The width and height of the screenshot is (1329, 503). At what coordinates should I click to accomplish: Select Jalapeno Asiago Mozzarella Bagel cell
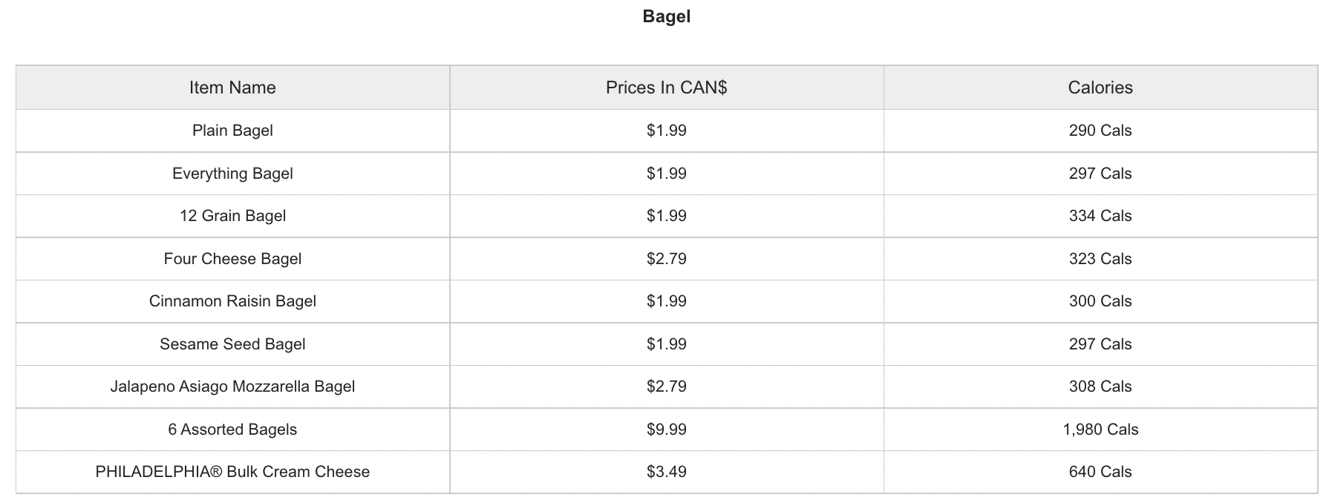pyautogui.click(x=232, y=387)
